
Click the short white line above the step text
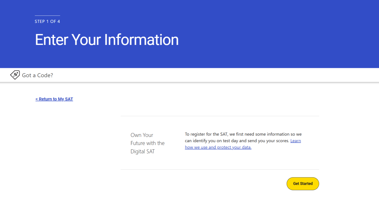coord(47,15)
